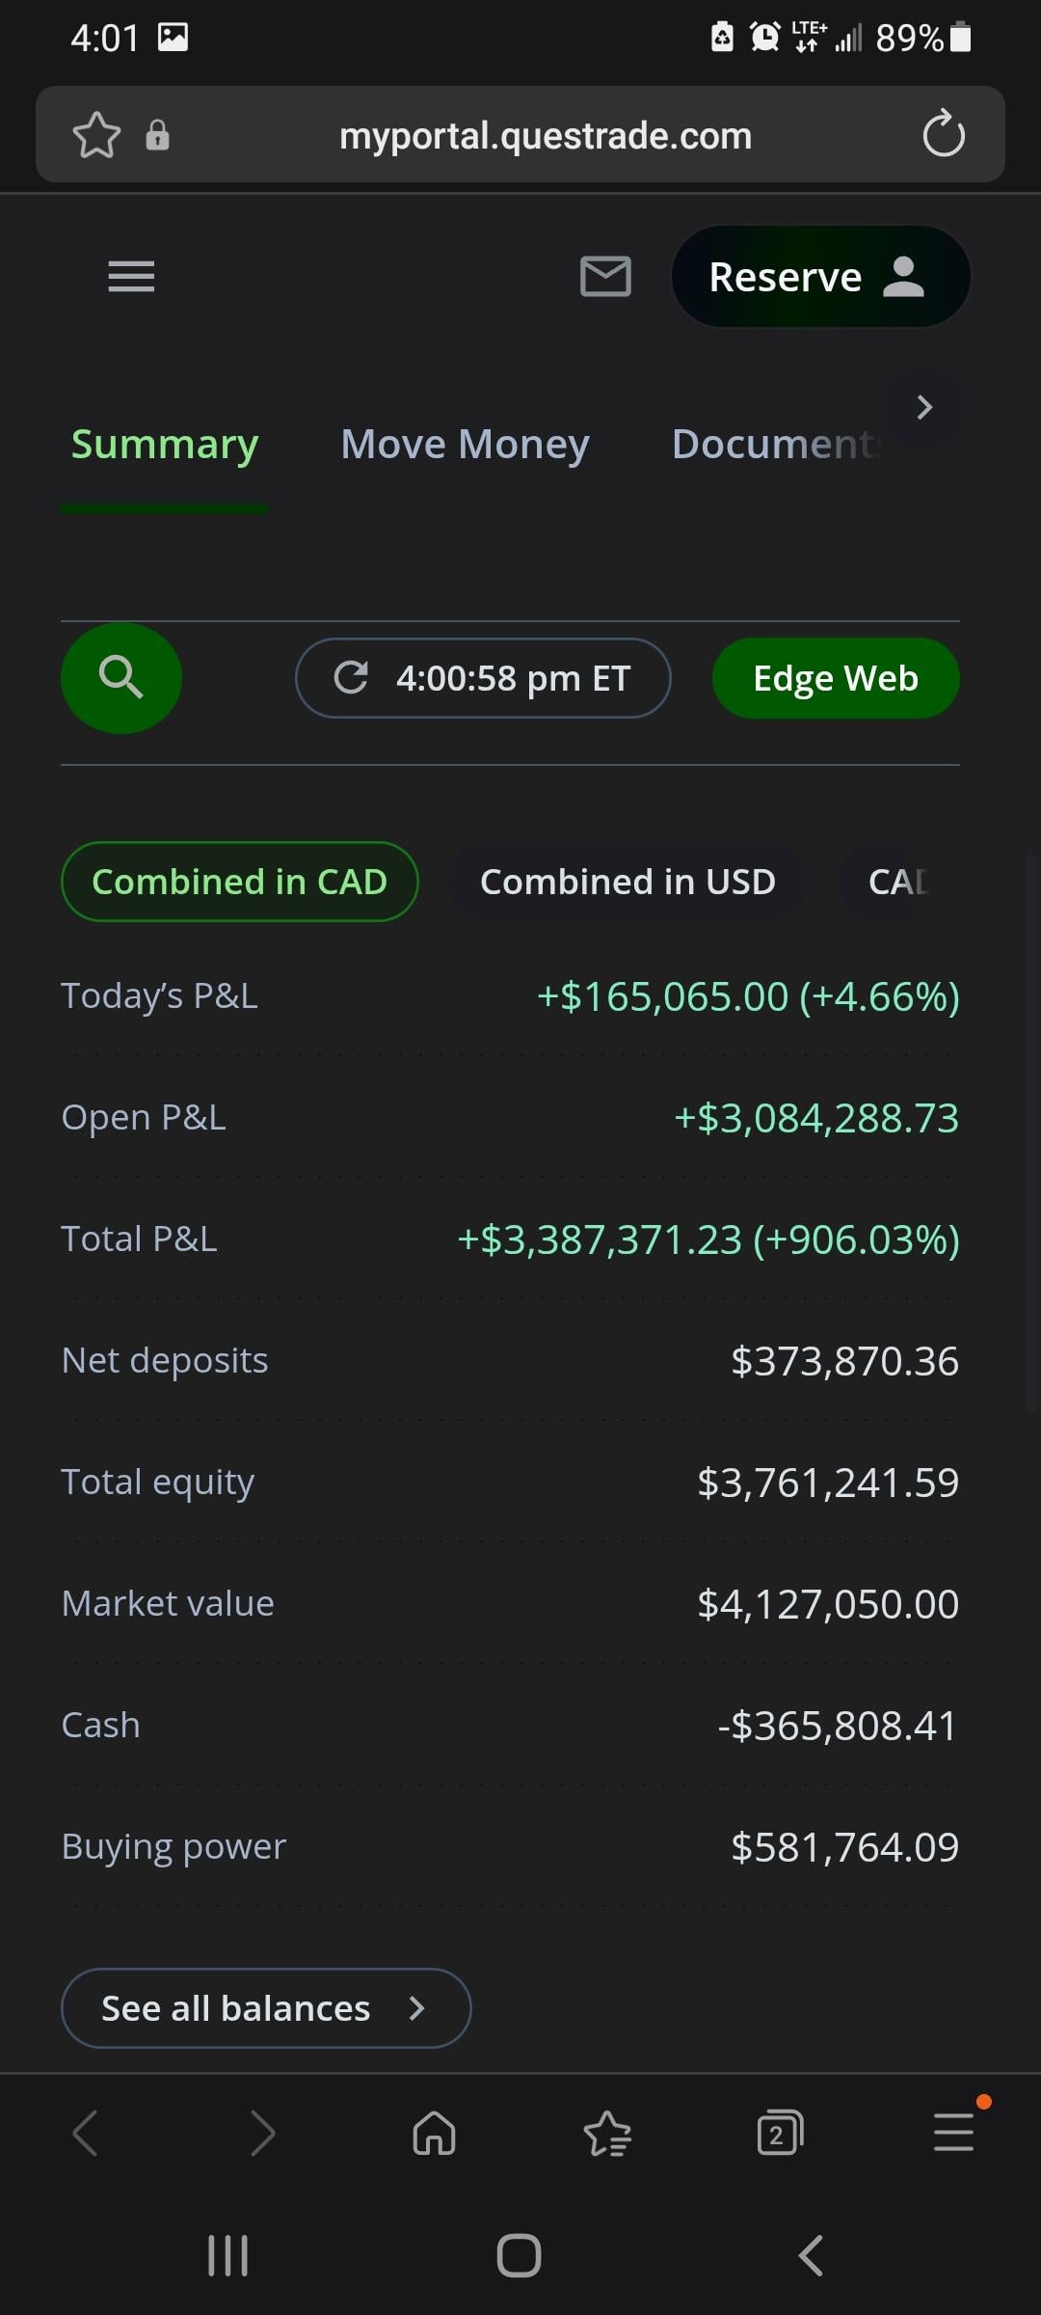
Task: Open the Reserve account profile menu
Action: point(819,277)
